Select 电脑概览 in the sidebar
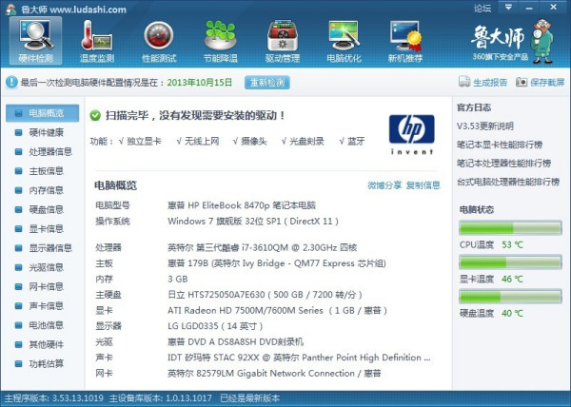571x407 pixels. [42, 113]
